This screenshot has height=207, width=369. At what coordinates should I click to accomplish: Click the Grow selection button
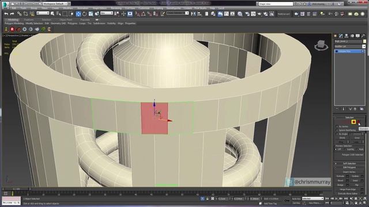[x=357, y=138]
